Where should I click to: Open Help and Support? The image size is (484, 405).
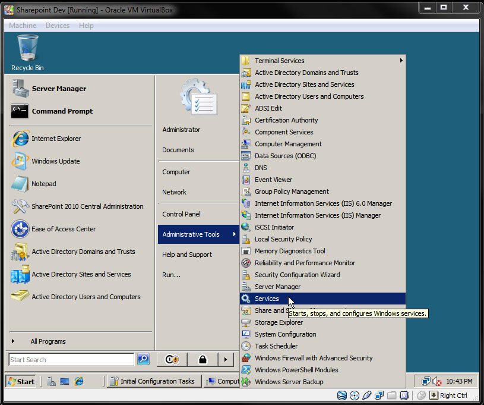(x=198, y=255)
